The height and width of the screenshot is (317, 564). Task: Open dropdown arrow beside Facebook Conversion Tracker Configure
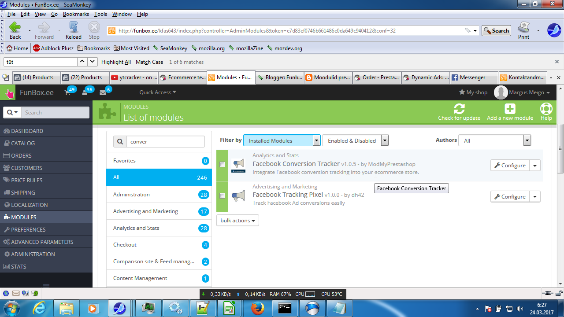coord(535,166)
